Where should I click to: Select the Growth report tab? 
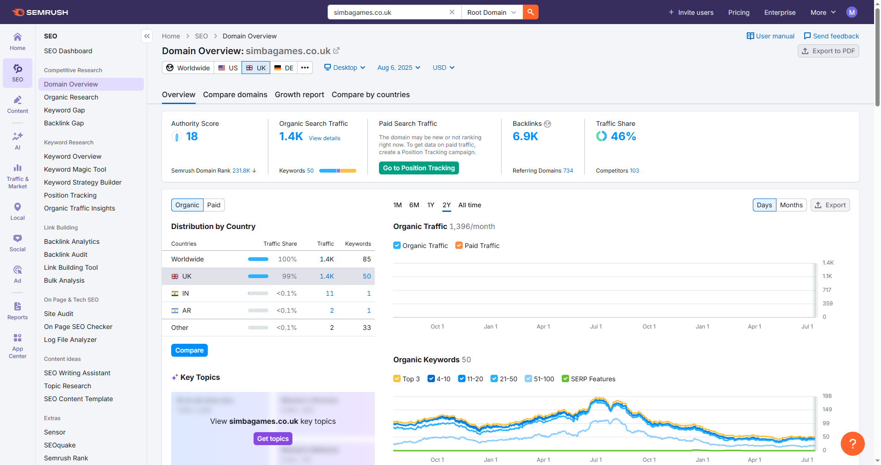coord(299,95)
